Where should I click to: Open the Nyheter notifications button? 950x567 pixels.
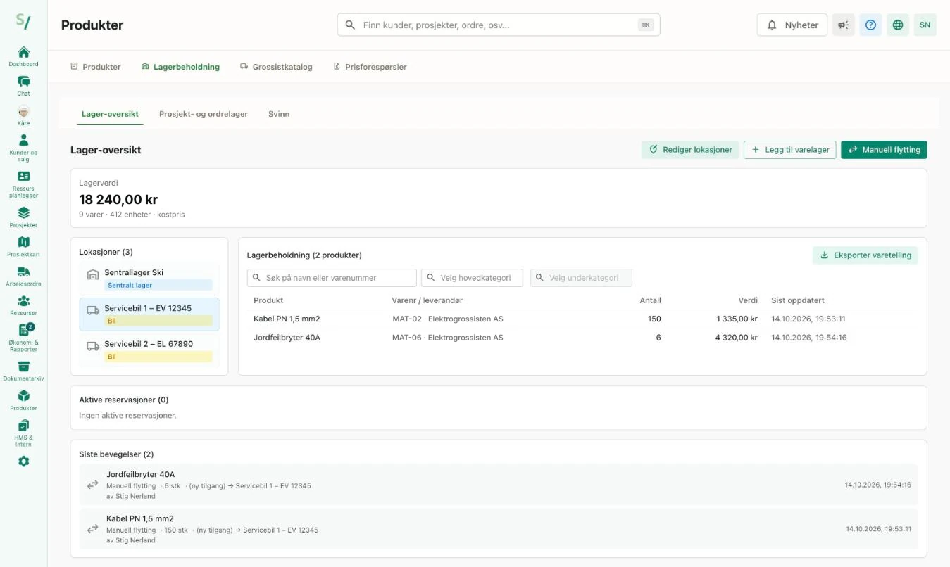tap(792, 25)
